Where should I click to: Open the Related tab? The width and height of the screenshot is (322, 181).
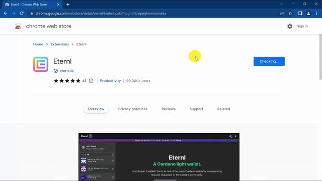[x=223, y=109]
